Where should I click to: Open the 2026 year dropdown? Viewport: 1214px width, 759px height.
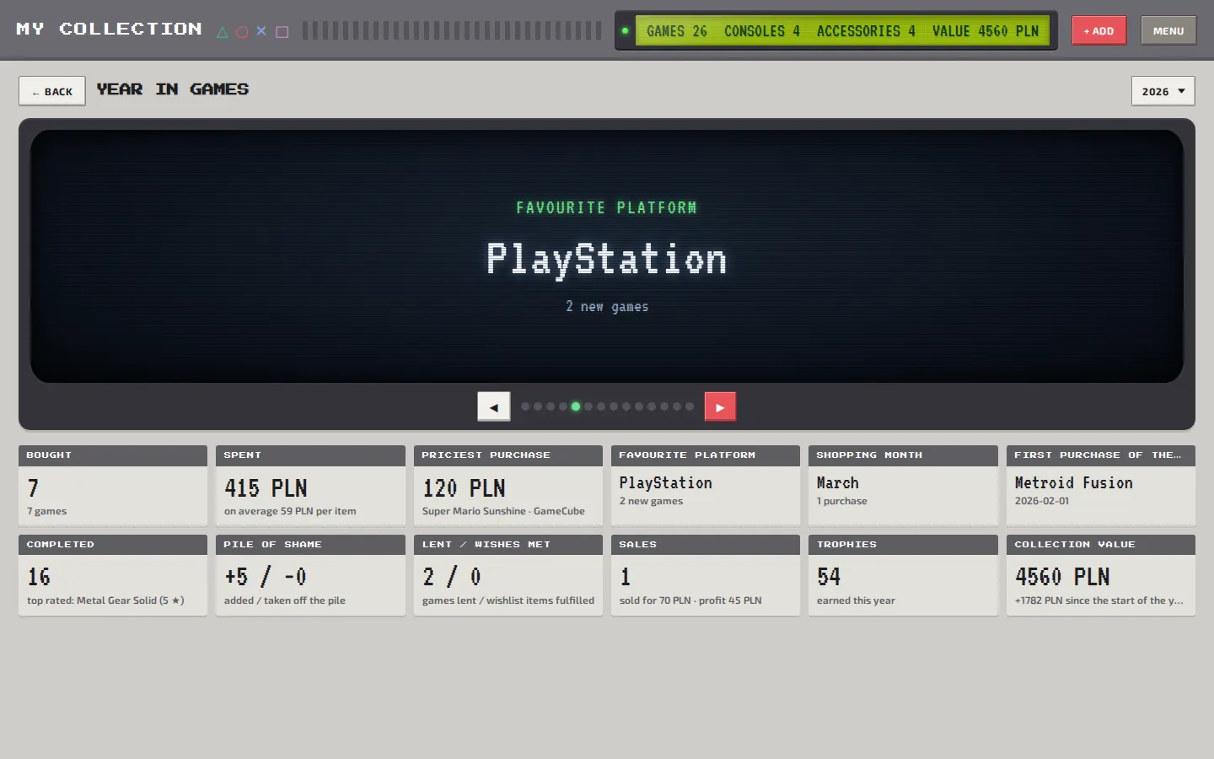tap(1163, 91)
